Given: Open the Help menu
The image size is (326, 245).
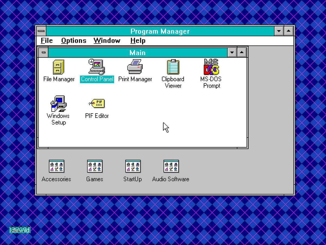Looking at the screenshot, I should coord(138,41).
